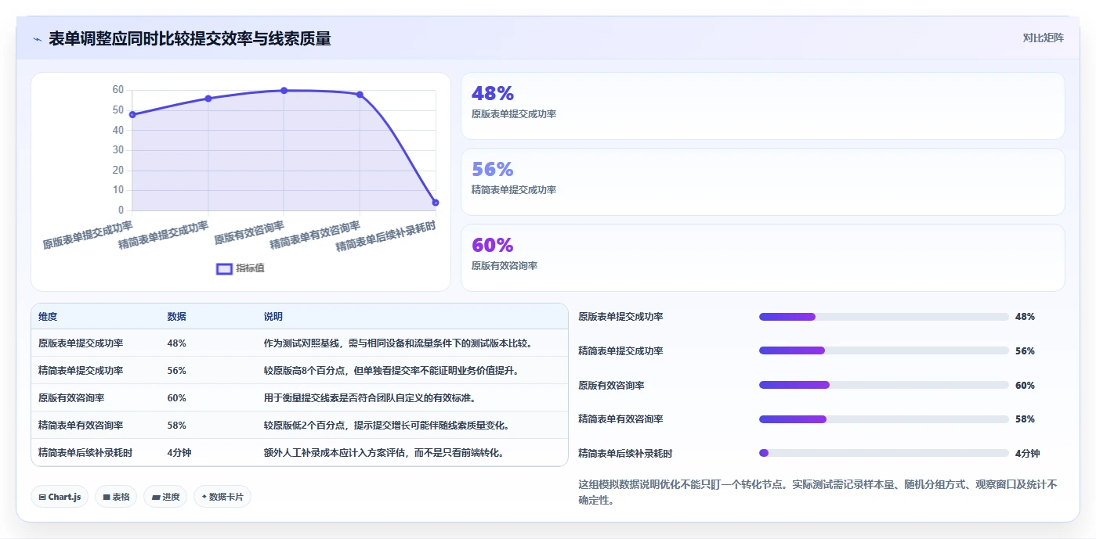The image size is (1096, 539).
Task: Click the description starting 额外人工补录成本
Action: [x=384, y=453]
